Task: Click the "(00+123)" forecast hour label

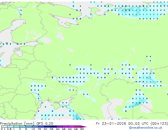Action: click(x=159, y=124)
